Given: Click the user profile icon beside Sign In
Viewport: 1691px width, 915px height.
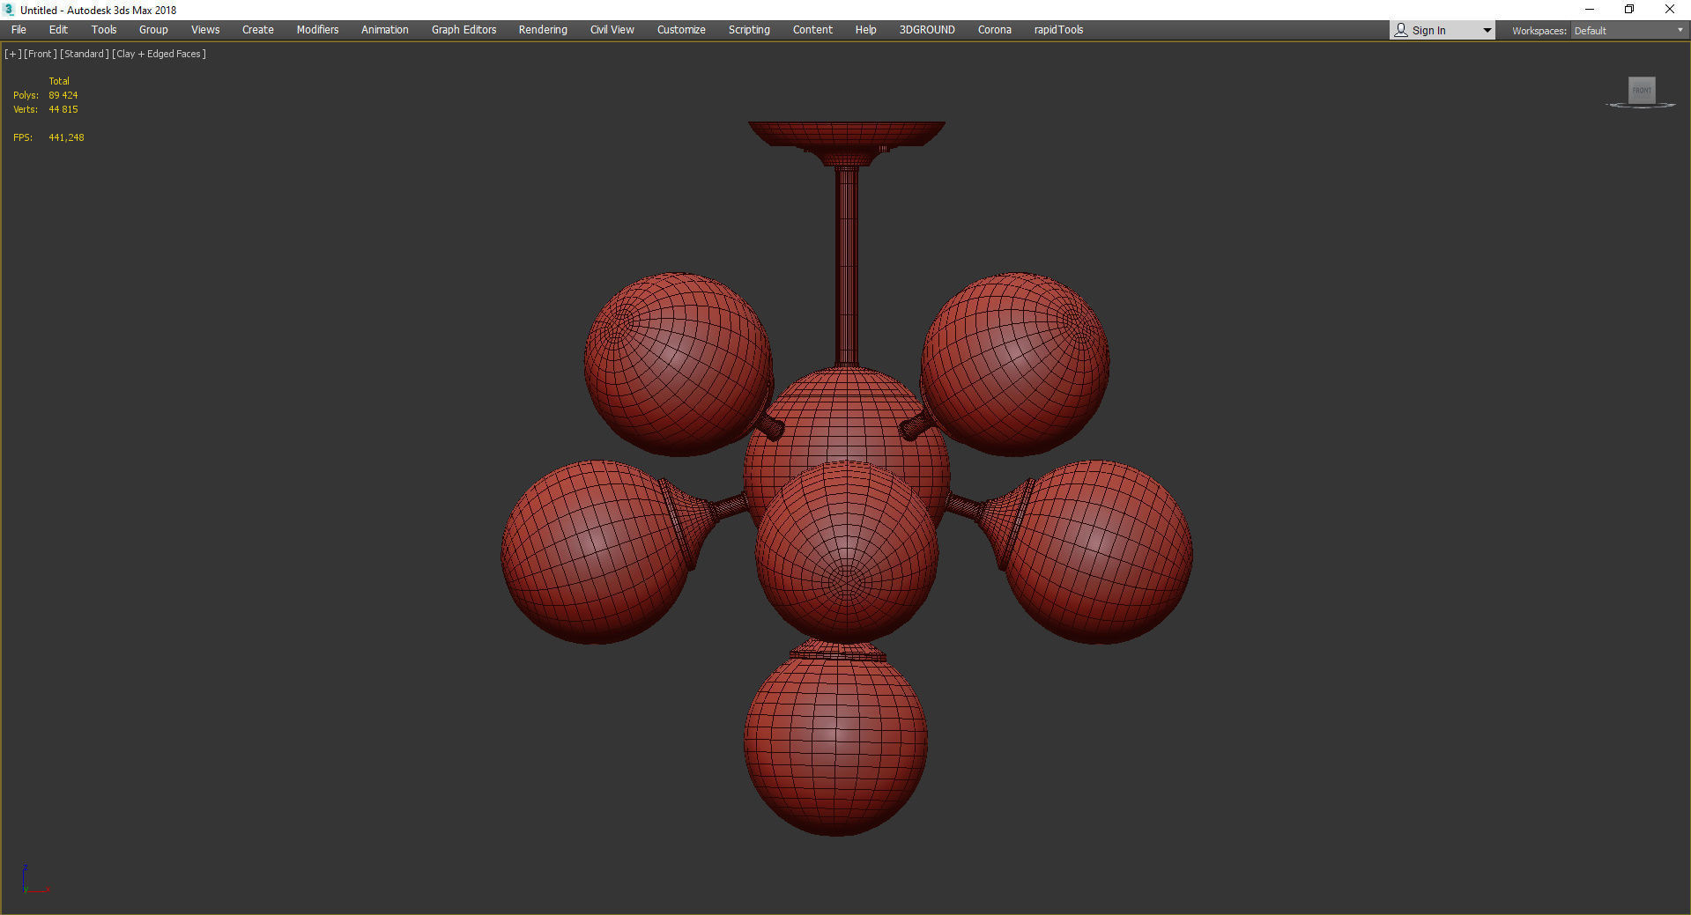Looking at the screenshot, I should coord(1401,31).
